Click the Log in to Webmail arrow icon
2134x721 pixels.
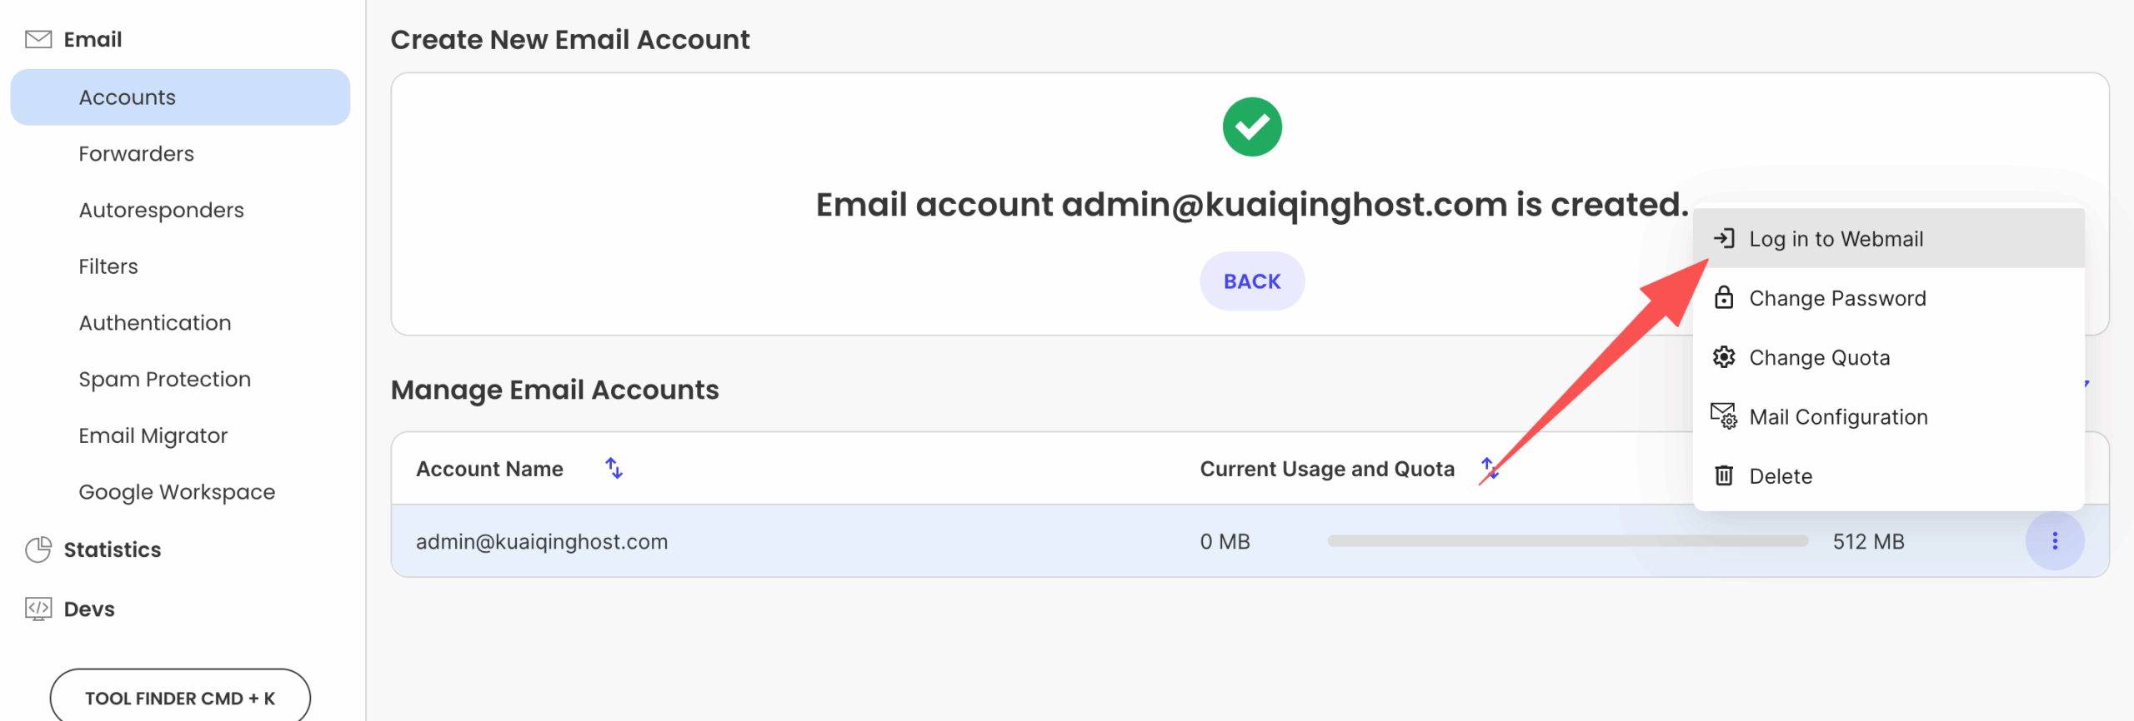1724,239
